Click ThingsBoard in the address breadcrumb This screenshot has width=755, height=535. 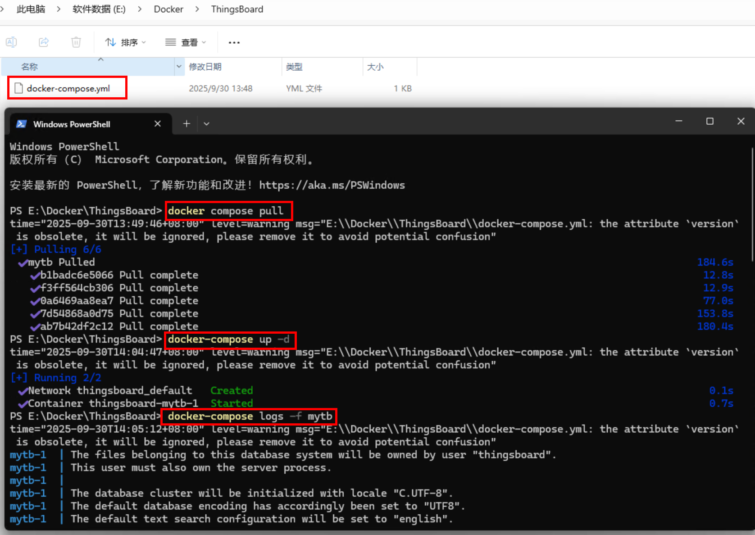[237, 9]
